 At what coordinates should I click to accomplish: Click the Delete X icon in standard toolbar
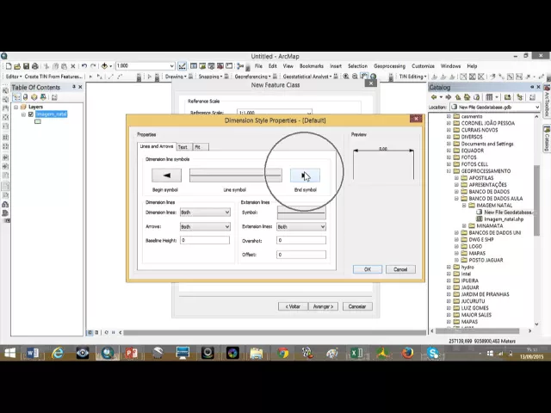tap(73, 66)
